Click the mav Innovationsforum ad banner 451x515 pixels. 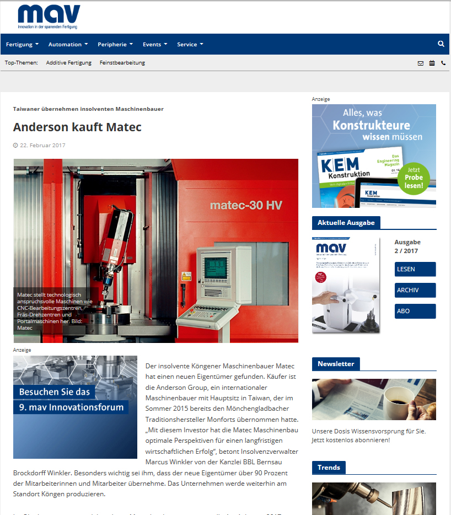click(x=75, y=407)
